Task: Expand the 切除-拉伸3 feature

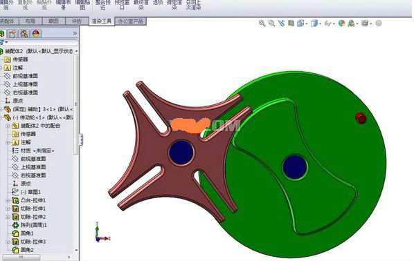Action: click(8, 242)
